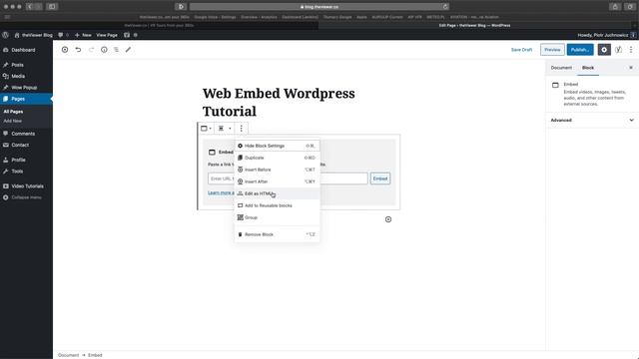
Task: Click the Safari sidebar toggle icon
Action: (51, 7)
